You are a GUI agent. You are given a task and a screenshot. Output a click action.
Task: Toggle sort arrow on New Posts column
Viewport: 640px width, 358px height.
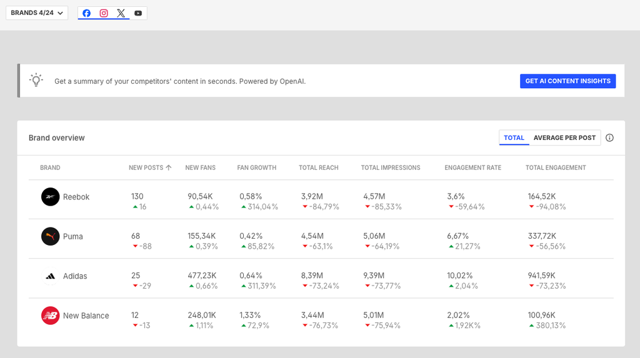tap(169, 167)
